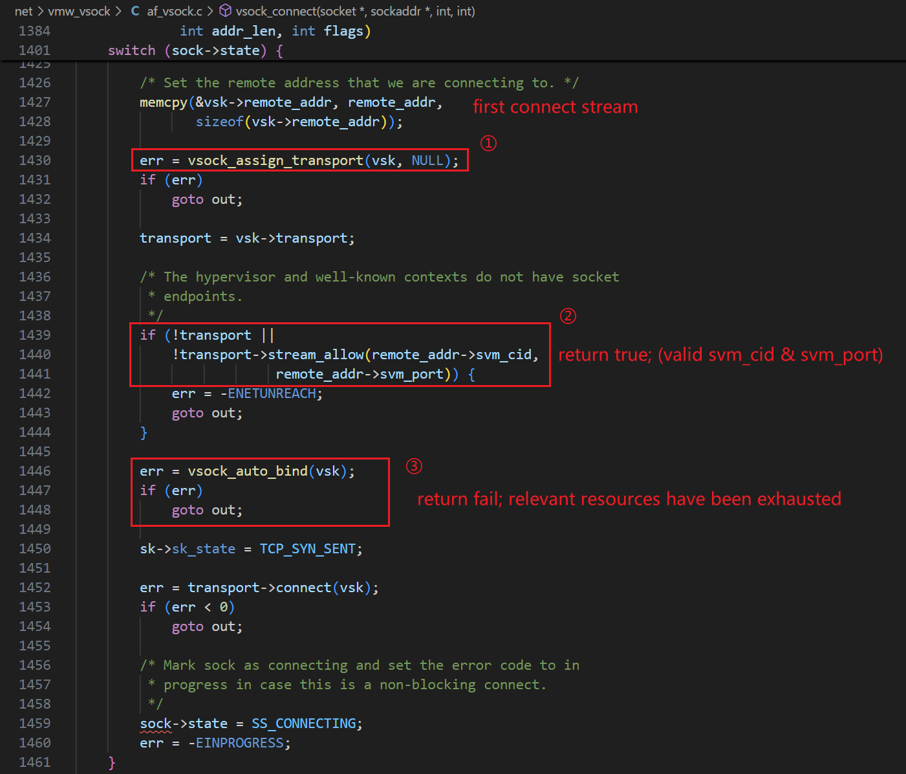Click the TCP_SYN_SENT constant
The width and height of the screenshot is (906, 774).
click(307, 549)
